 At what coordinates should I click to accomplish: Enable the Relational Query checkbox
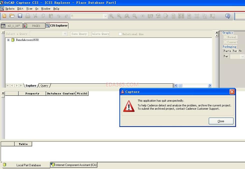(x=120, y=34)
